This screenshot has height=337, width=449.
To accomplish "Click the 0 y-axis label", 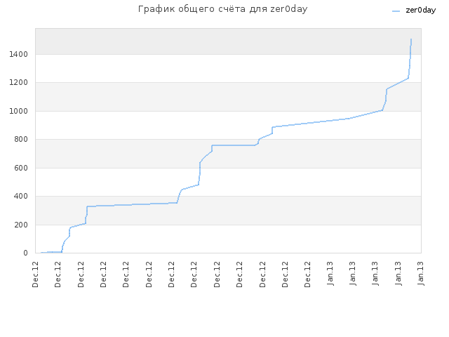I will point(26,253).
